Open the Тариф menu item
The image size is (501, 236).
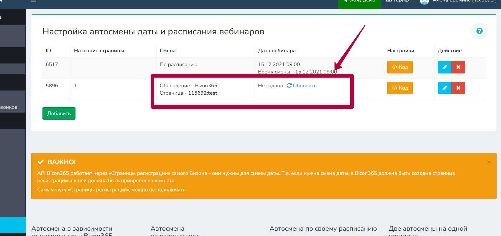[397, 1]
